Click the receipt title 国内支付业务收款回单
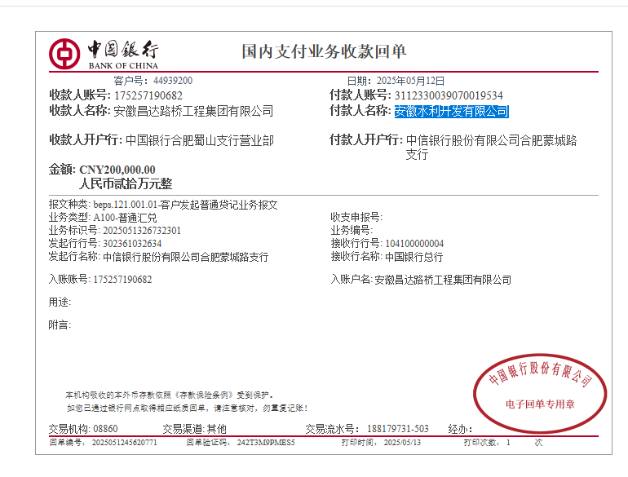The height and width of the screenshot is (477, 628). [324, 52]
